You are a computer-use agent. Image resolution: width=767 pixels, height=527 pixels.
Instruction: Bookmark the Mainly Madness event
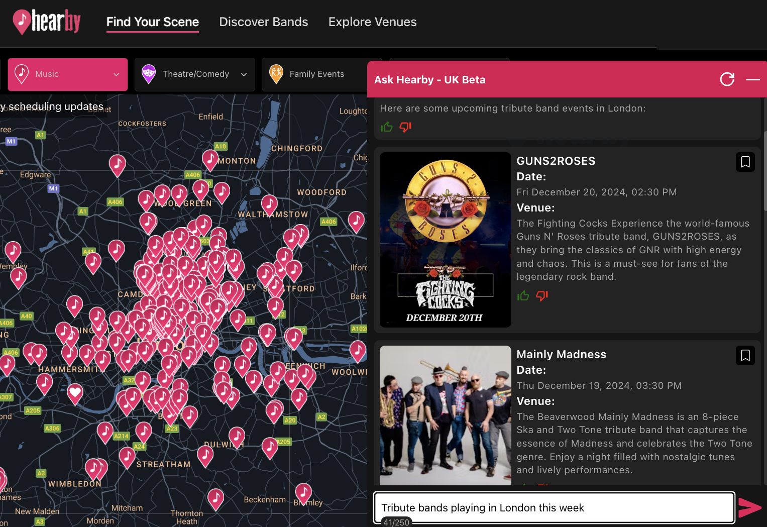(x=745, y=355)
